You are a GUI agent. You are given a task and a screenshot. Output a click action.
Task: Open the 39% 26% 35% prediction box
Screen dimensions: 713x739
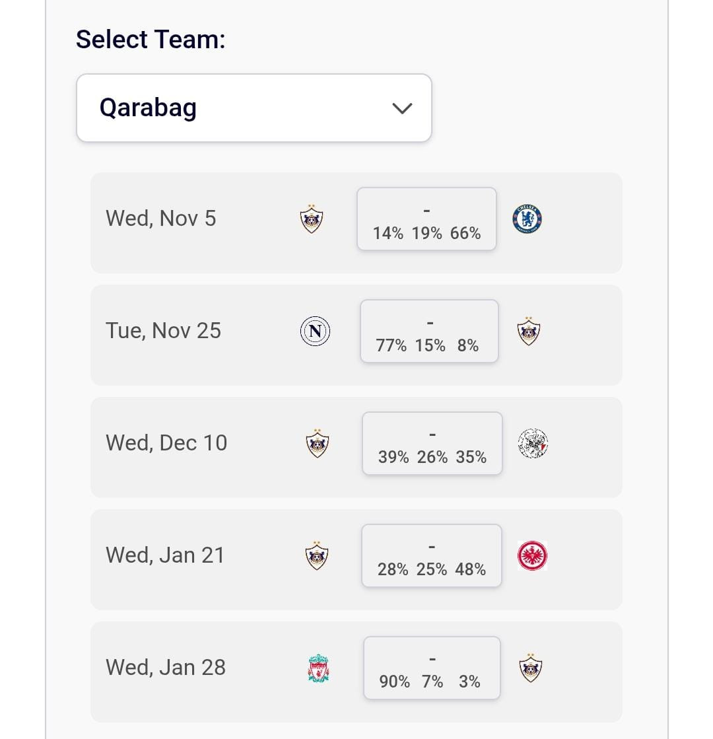[x=432, y=444]
